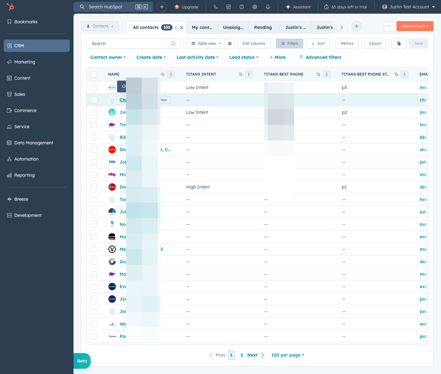Select CRM in the sidebar
Viewport: 441px width, 374px height.
tap(37, 46)
